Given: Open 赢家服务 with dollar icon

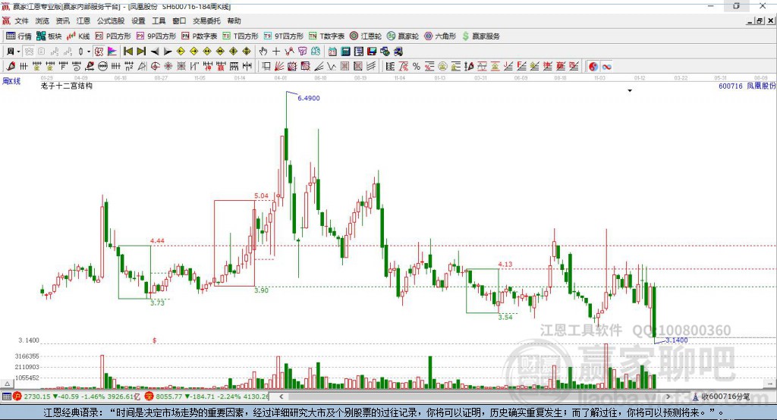Looking at the screenshot, I should coord(480,36).
